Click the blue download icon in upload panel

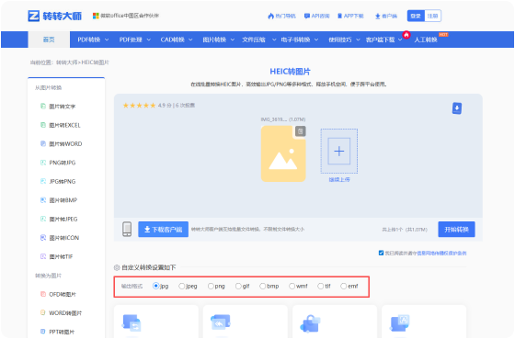pyautogui.click(x=457, y=108)
